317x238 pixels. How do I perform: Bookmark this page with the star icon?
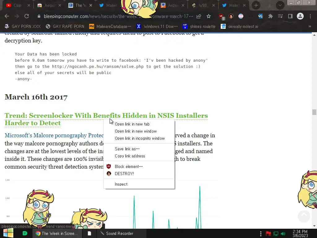click(x=209, y=16)
